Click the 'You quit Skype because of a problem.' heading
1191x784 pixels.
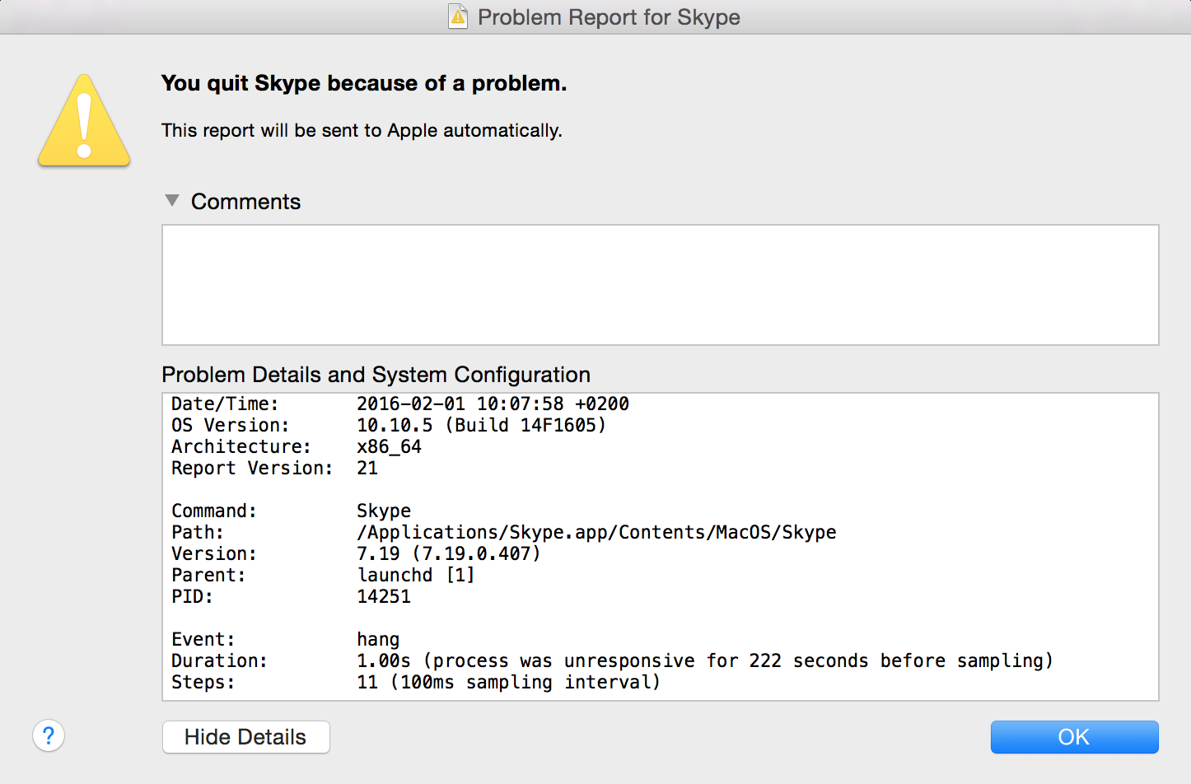pyautogui.click(x=364, y=83)
